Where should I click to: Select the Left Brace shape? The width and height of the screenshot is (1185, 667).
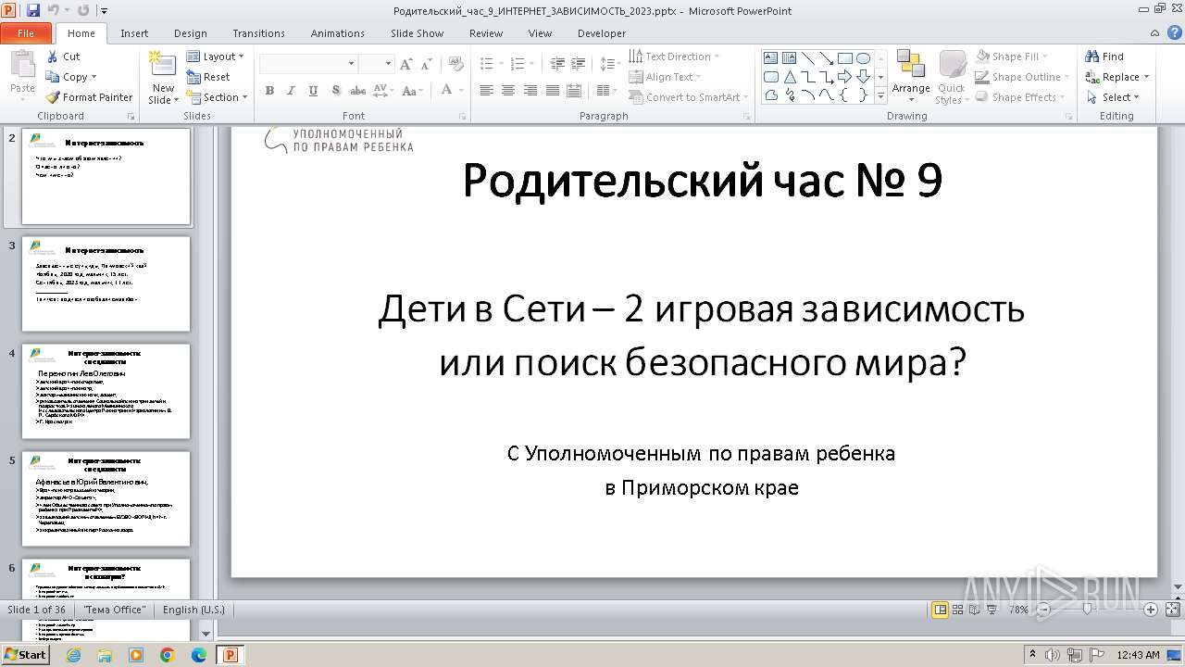click(x=844, y=94)
